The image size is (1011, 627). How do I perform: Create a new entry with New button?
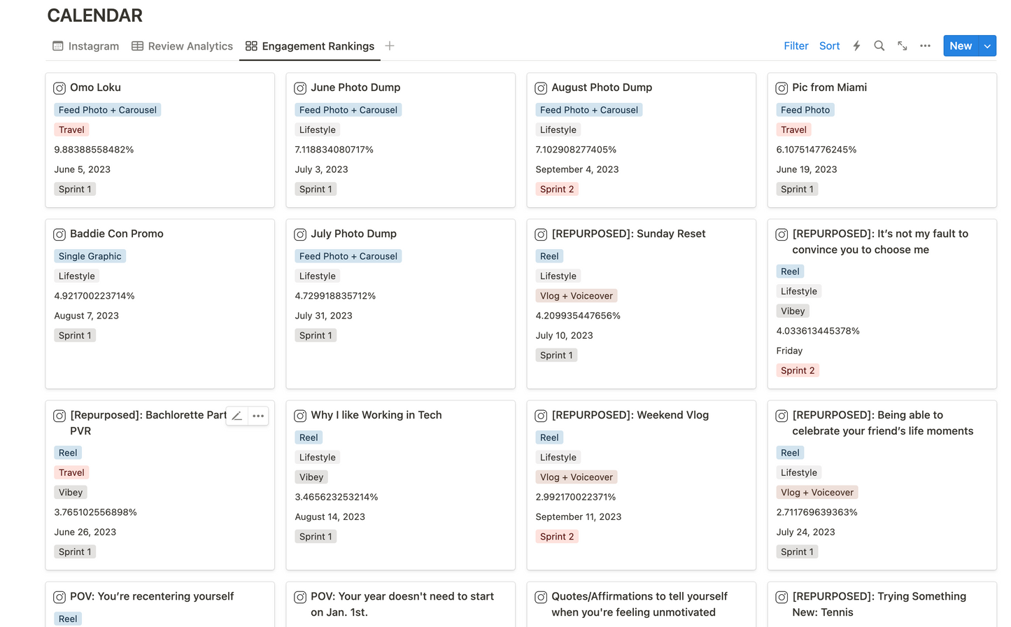[960, 46]
